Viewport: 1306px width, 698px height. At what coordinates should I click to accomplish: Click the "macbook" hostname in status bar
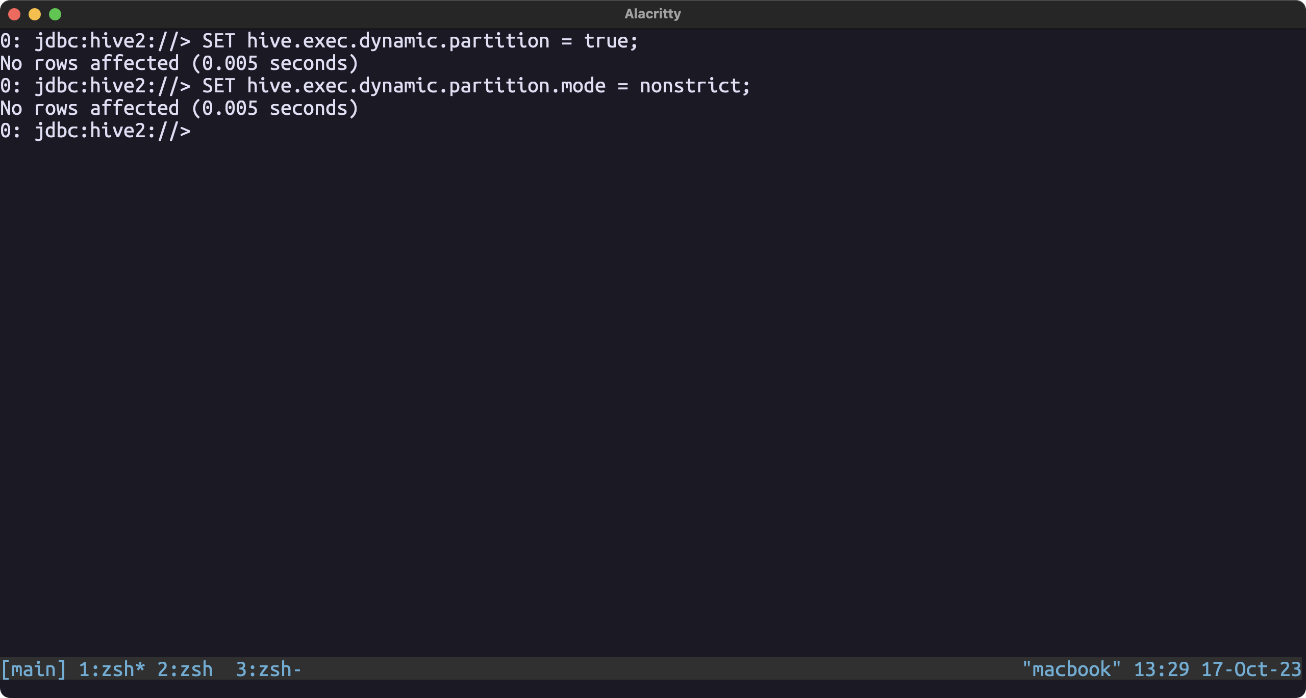(1071, 669)
